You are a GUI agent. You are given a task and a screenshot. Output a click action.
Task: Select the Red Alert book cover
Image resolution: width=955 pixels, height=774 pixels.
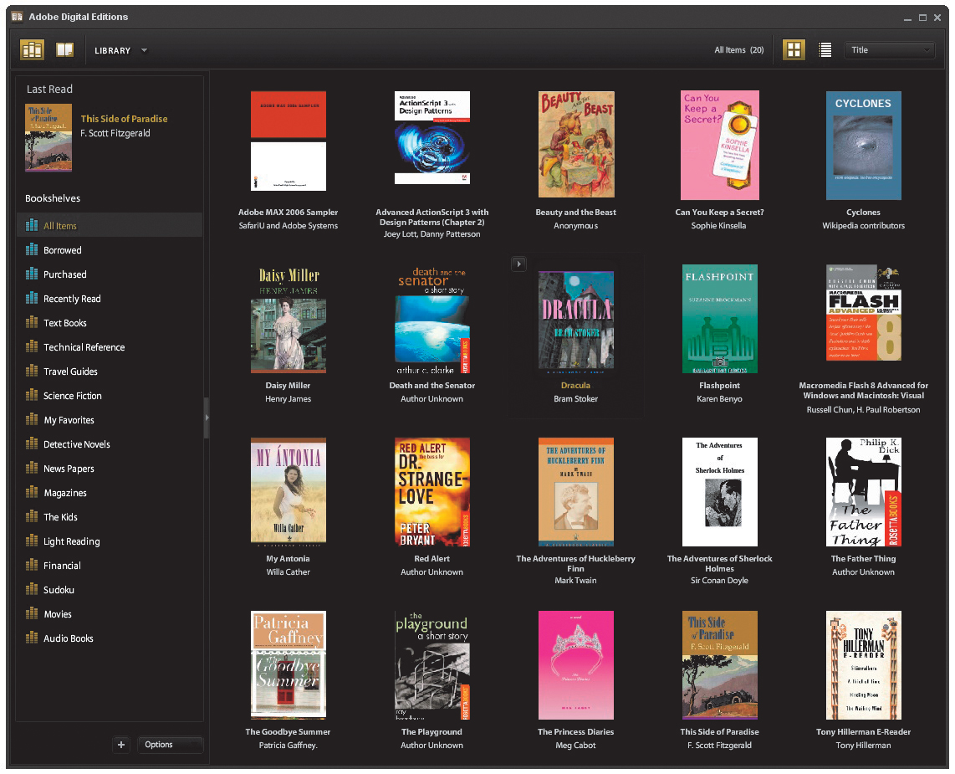[432, 492]
